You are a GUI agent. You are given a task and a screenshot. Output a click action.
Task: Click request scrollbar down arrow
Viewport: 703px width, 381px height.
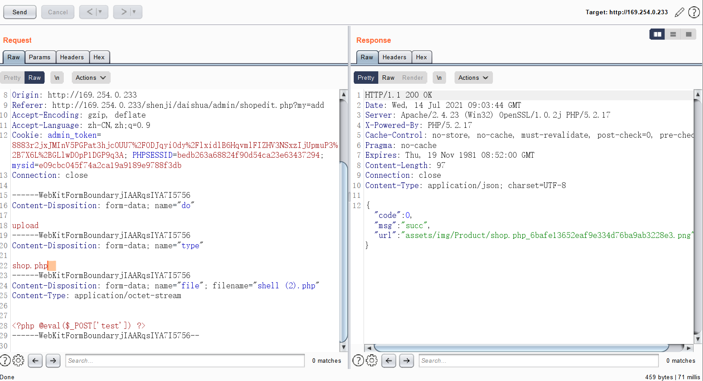343,347
